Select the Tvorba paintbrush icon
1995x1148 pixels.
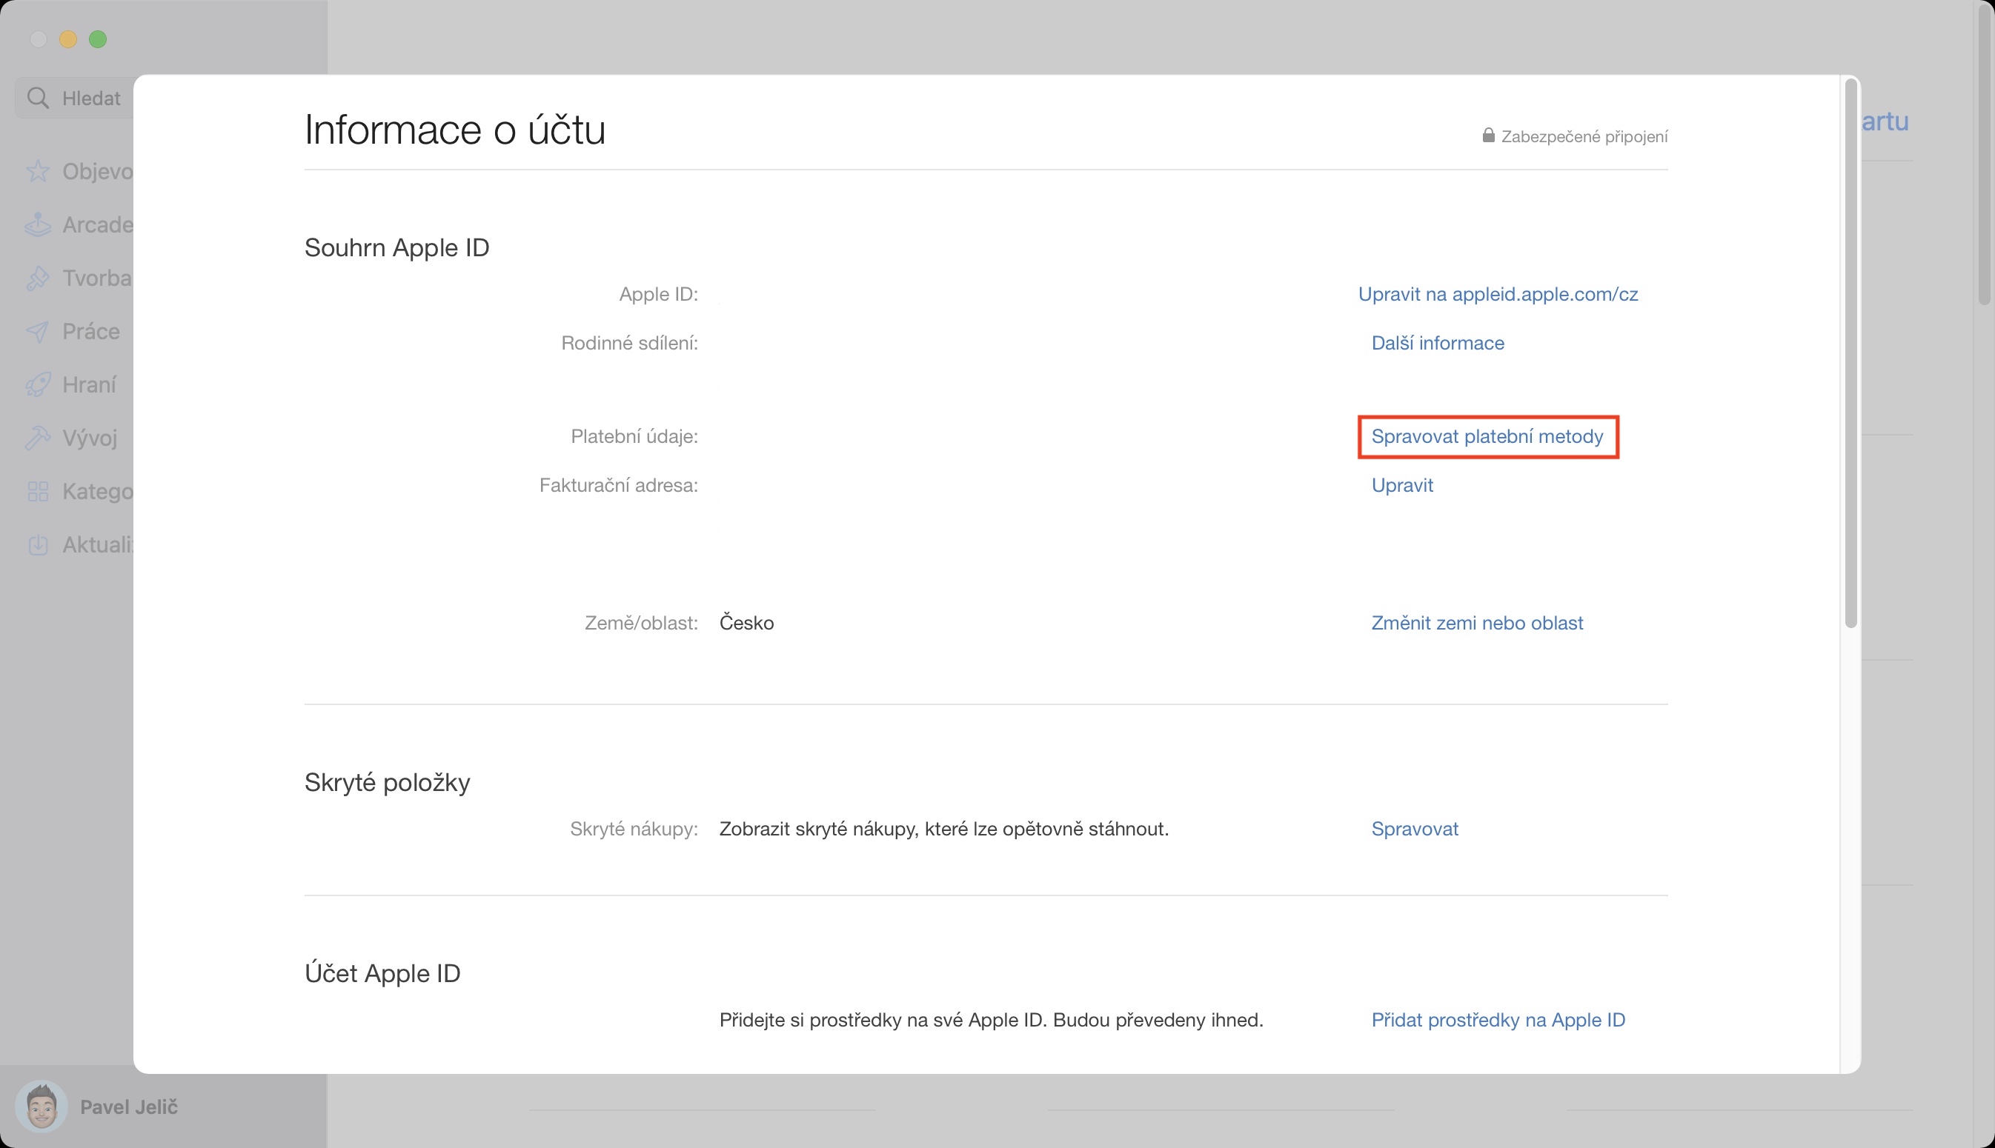(37, 278)
